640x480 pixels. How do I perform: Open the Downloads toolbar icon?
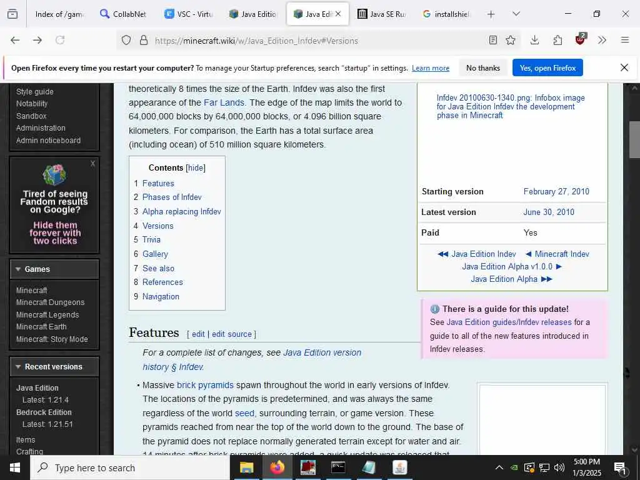[535, 40]
